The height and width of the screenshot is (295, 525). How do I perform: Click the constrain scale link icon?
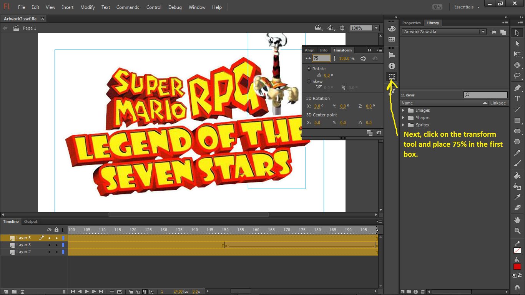pos(363,58)
